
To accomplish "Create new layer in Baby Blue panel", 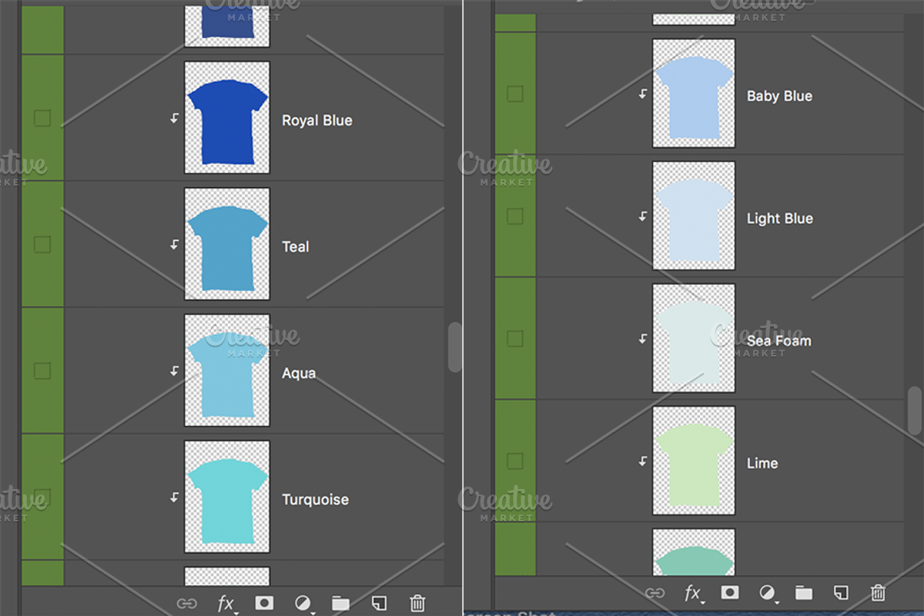I will [x=841, y=592].
